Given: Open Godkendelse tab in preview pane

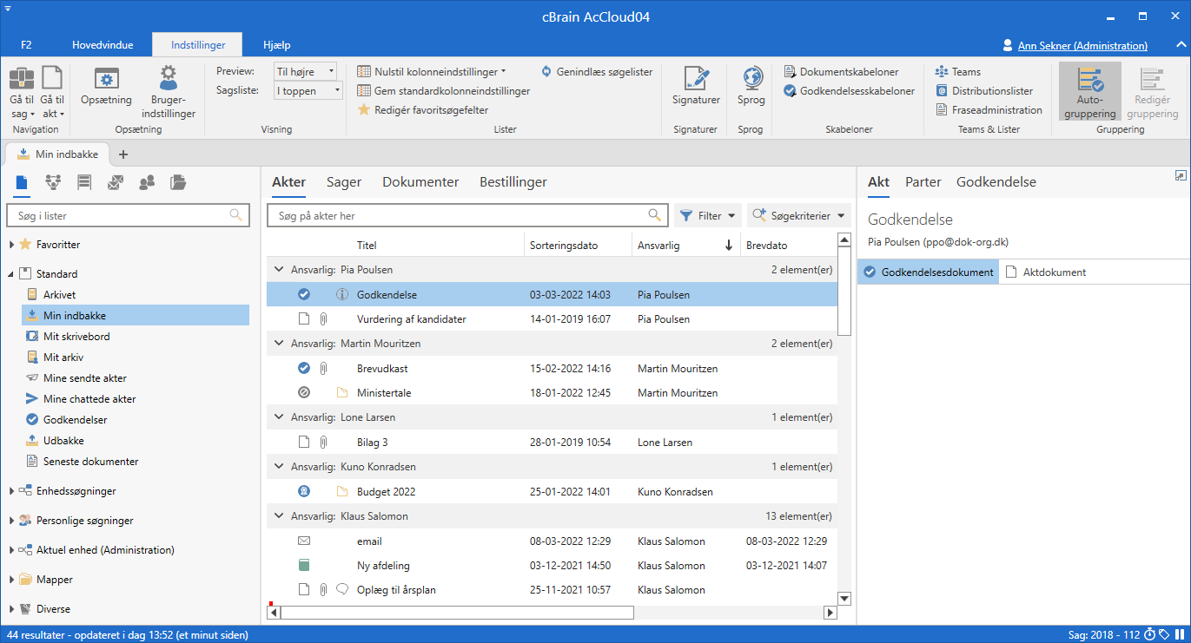Looking at the screenshot, I should tap(996, 182).
